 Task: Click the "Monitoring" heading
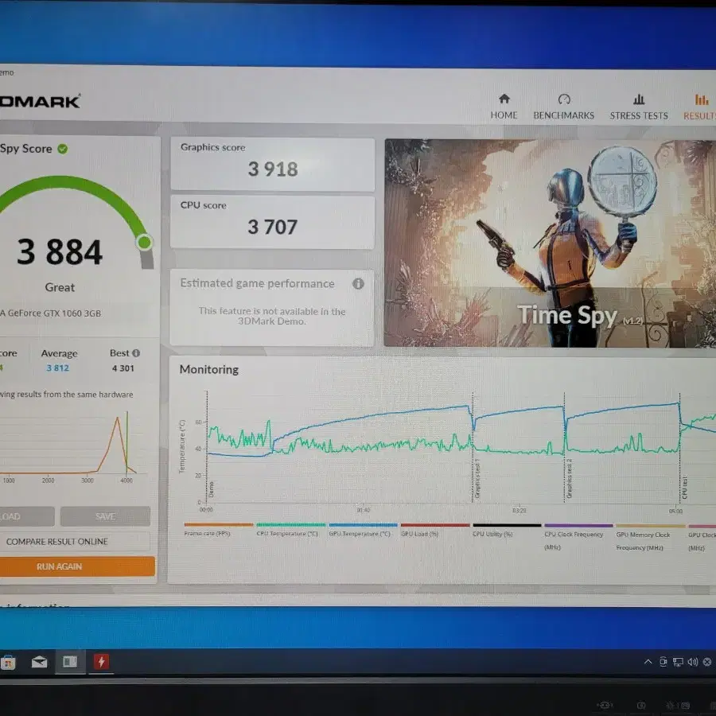click(209, 369)
